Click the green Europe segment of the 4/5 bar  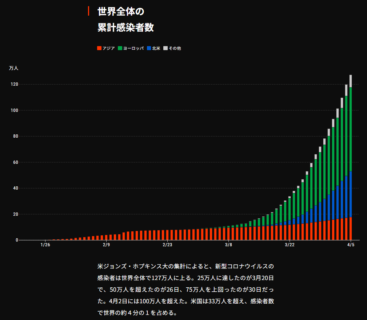coord(351,127)
